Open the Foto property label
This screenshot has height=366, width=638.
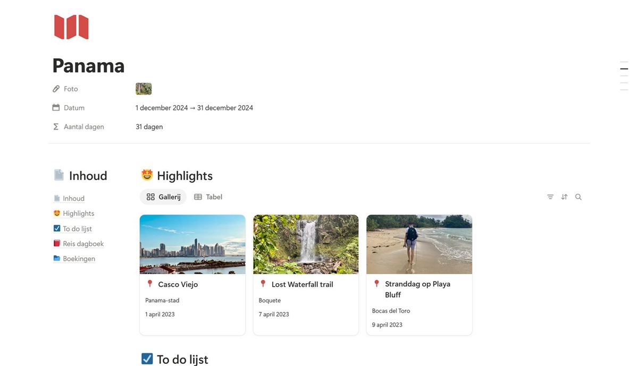point(71,89)
